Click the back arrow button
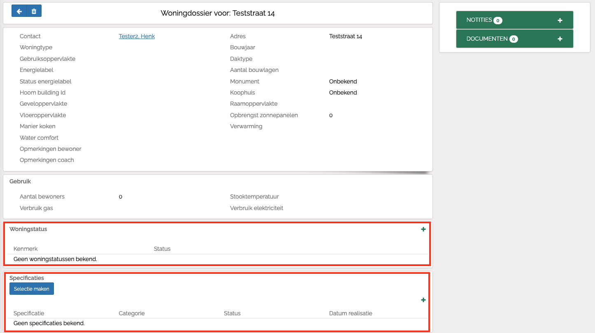 point(19,11)
